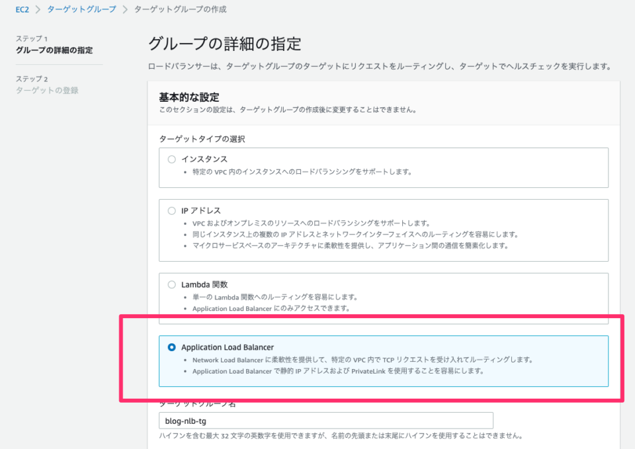This screenshot has height=449, width=635.
Task: Select the インスタンス target type radio button
Action: [x=172, y=159]
